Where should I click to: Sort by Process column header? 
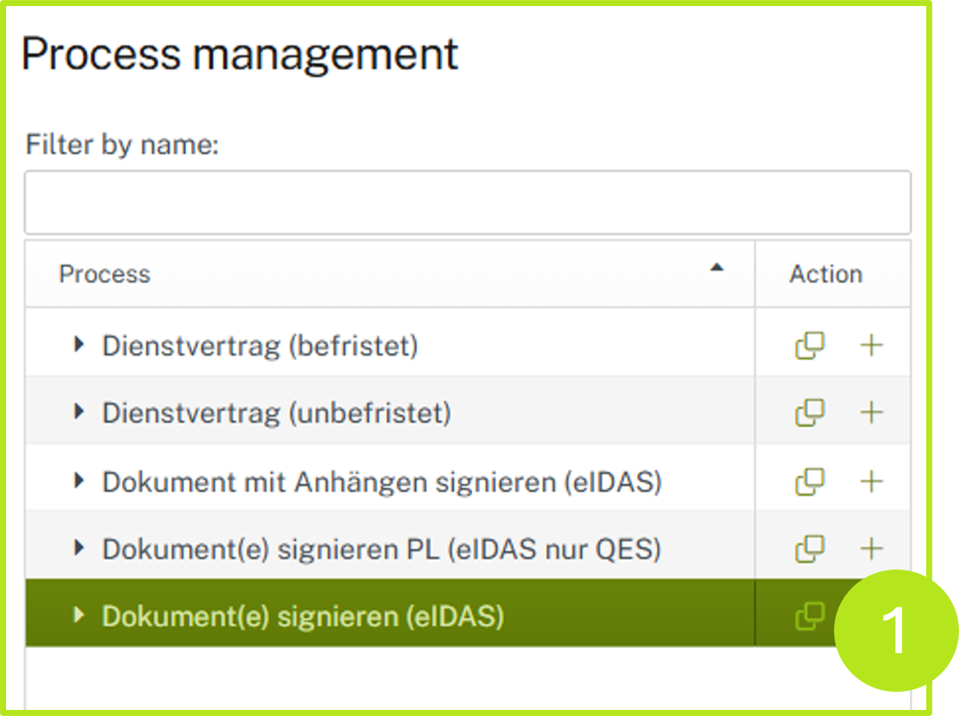point(105,274)
